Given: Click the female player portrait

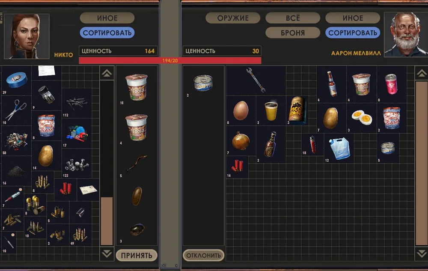Looking at the screenshot, I should tap(27, 36).
